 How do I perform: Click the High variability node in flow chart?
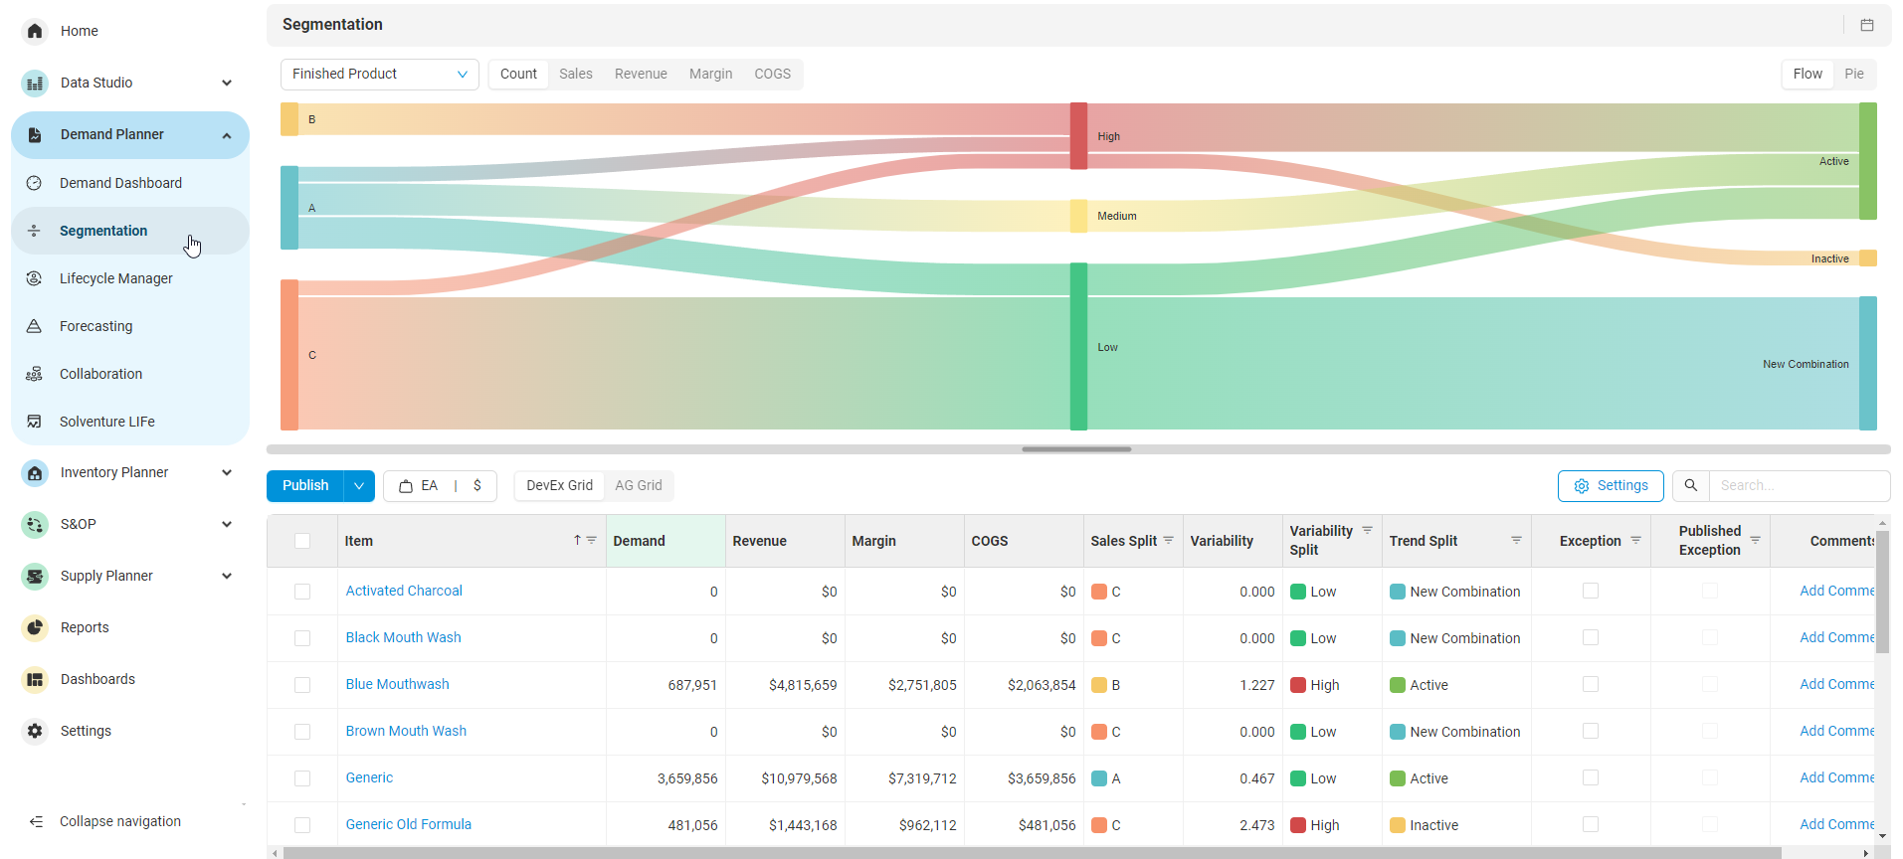(1078, 136)
